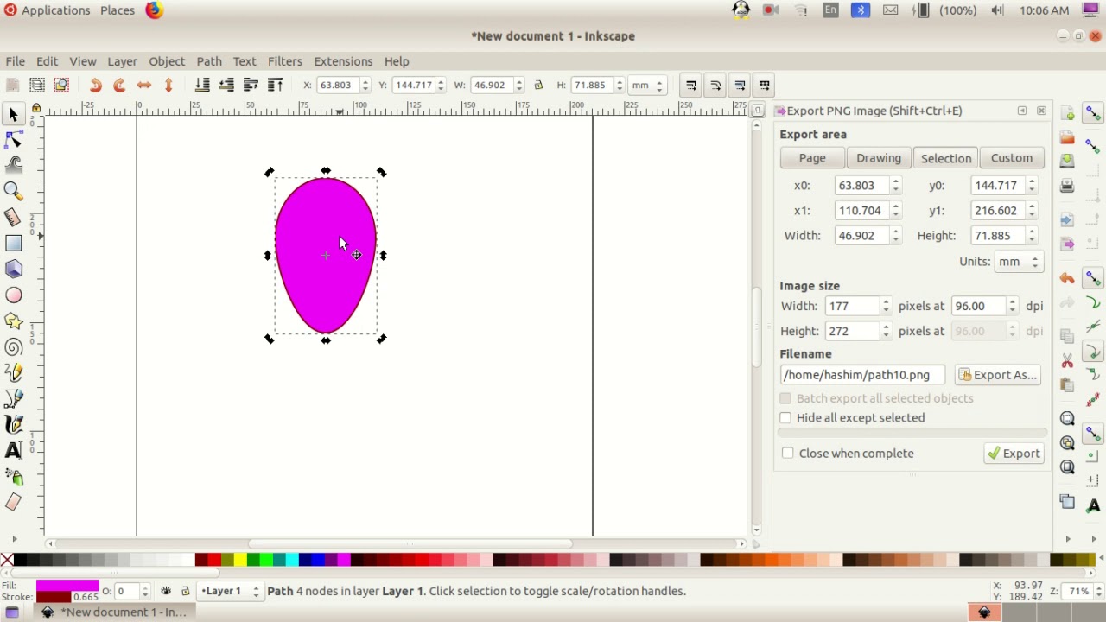
Task: Open the Object menu
Action: click(x=167, y=61)
